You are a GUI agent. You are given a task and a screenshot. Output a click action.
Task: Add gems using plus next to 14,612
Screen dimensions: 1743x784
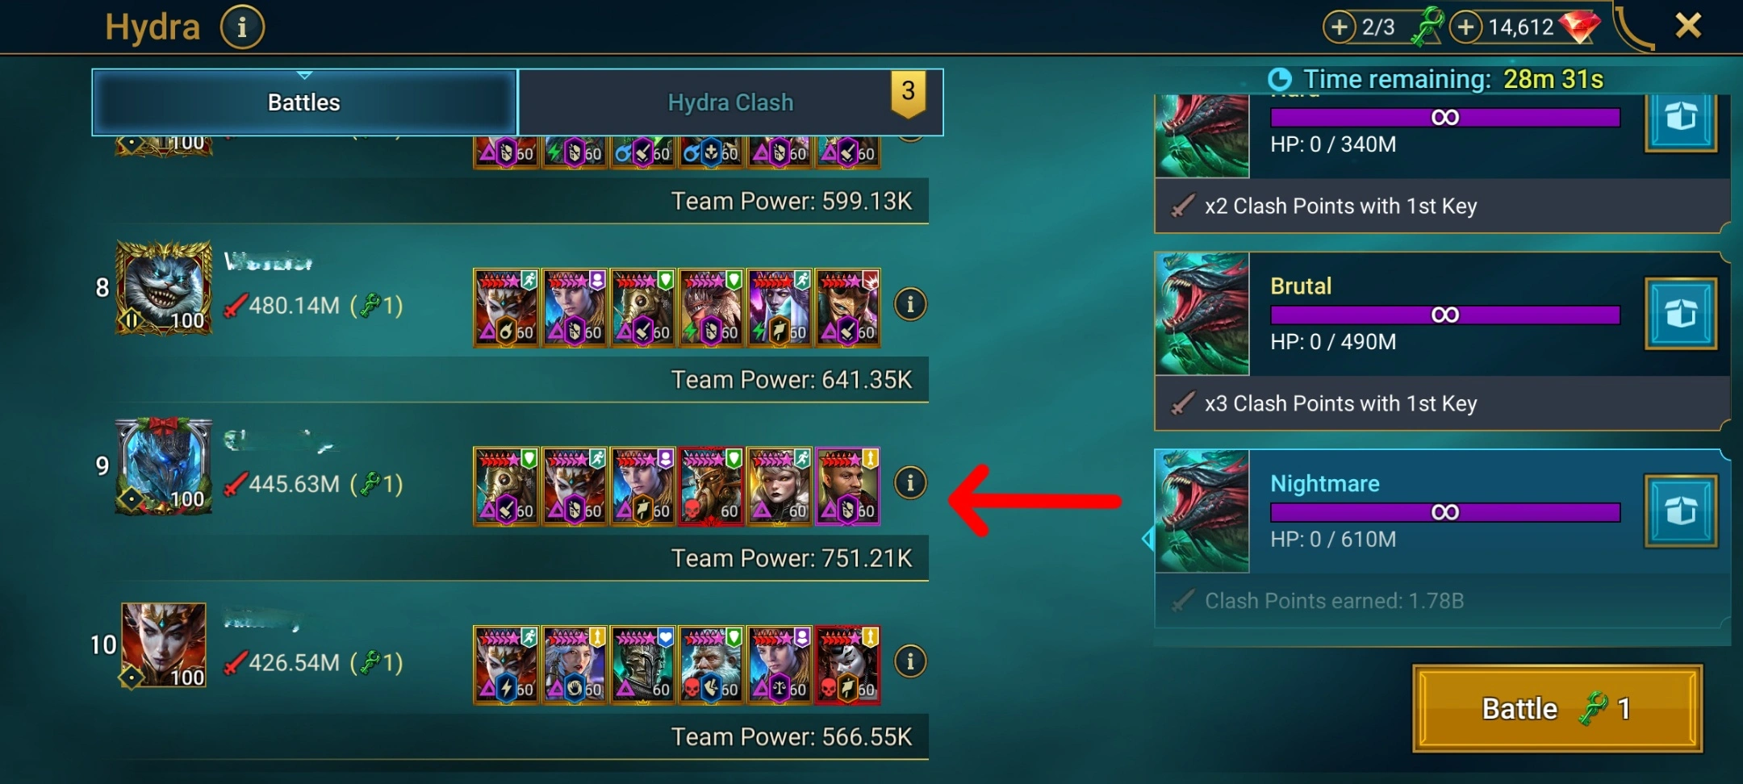(1465, 27)
